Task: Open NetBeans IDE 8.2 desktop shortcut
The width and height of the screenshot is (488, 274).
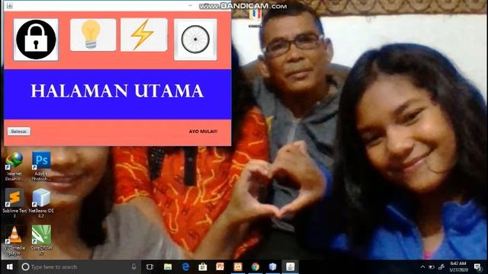Action: [x=41, y=203]
